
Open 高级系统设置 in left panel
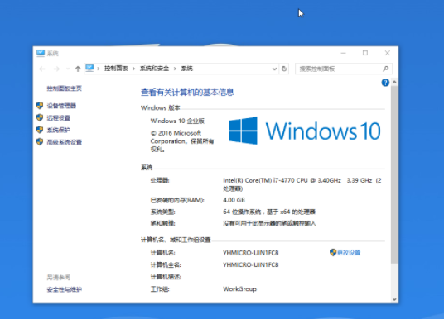tap(65, 142)
